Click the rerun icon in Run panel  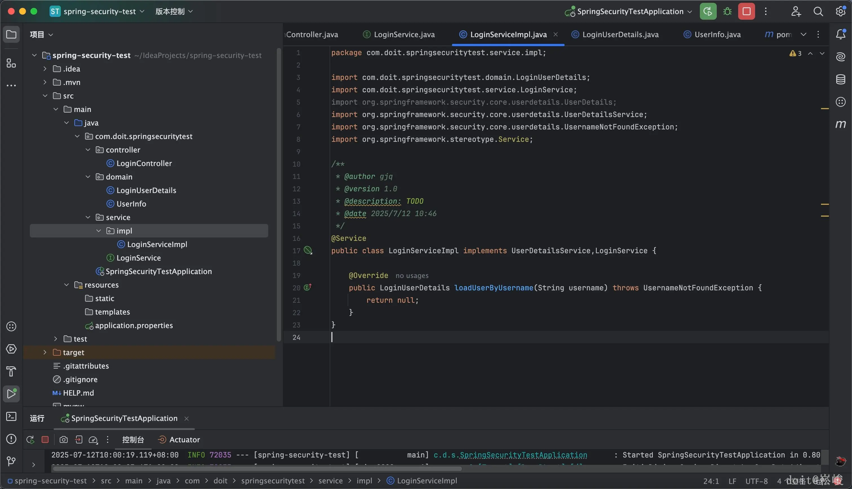[x=30, y=440]
